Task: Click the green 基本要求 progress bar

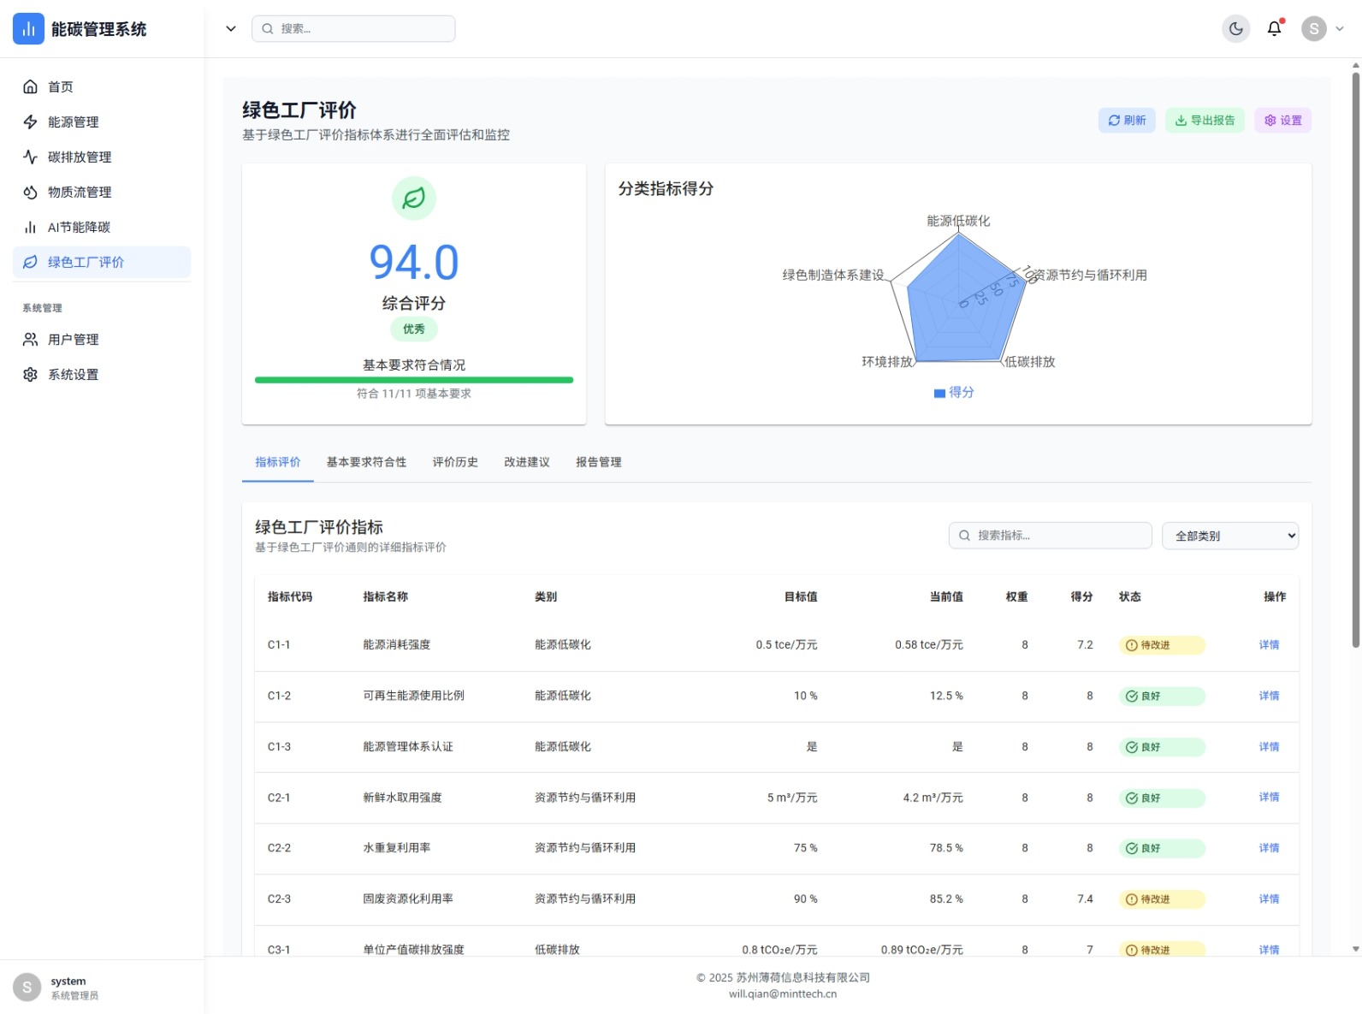Action: [414, 380]
